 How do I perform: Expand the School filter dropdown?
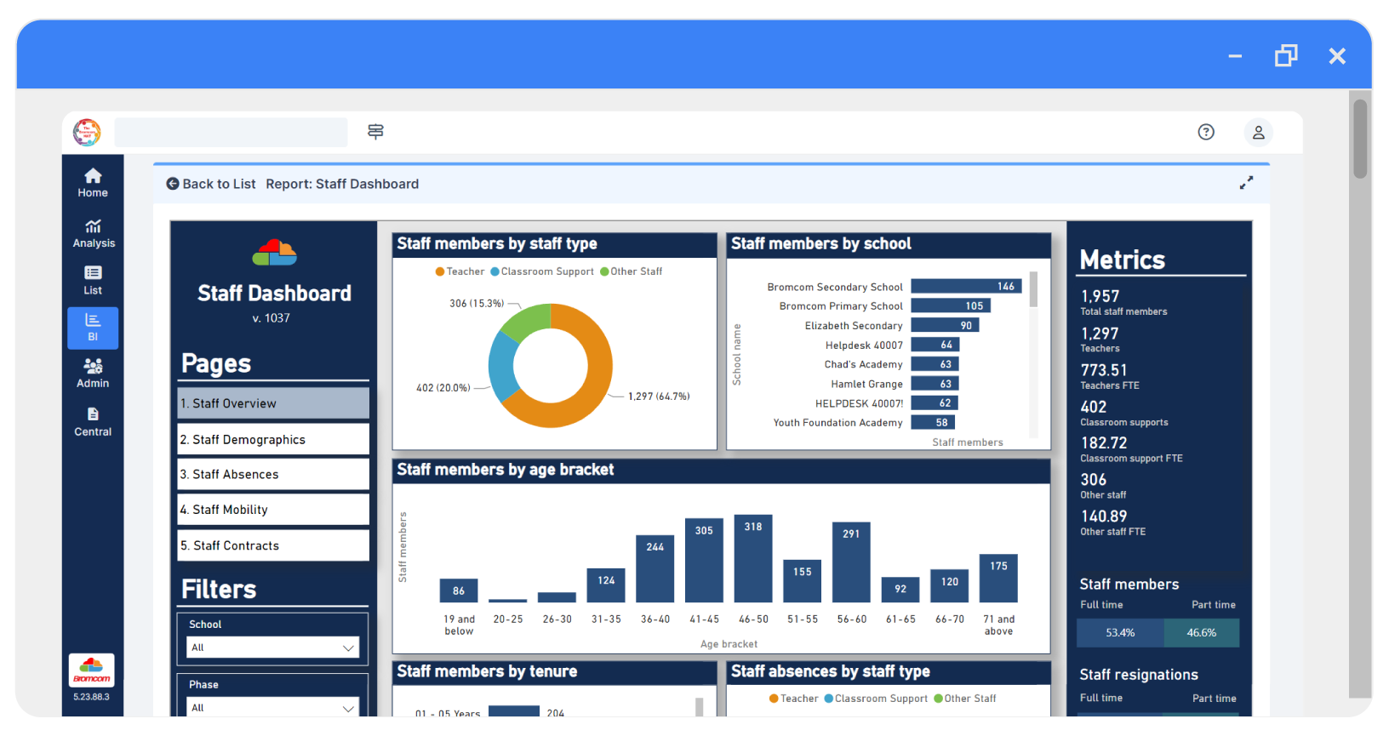point(272,648)
